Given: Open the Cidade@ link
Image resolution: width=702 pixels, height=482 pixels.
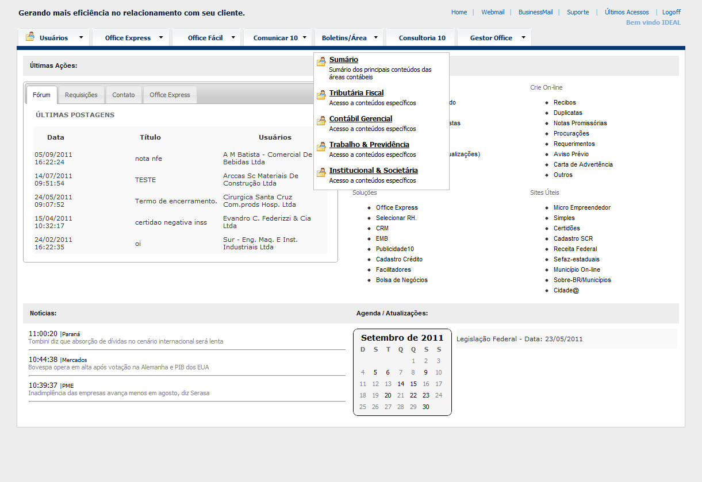Looking at the screenshot, I should pos(566,290).
